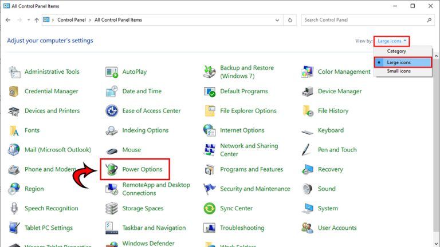
Task: Open the Internet Options globe icon
Action: pyautogui.click(x=209, y=130)
